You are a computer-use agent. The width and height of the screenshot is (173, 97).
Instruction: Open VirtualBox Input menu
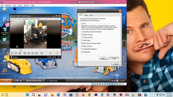[20, 5]
